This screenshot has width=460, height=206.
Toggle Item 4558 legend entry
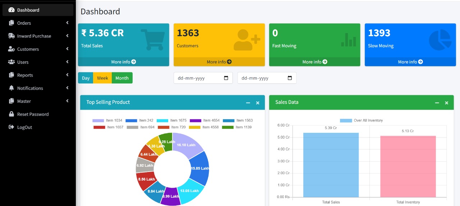pyautogui.click(x=203, y=127)
